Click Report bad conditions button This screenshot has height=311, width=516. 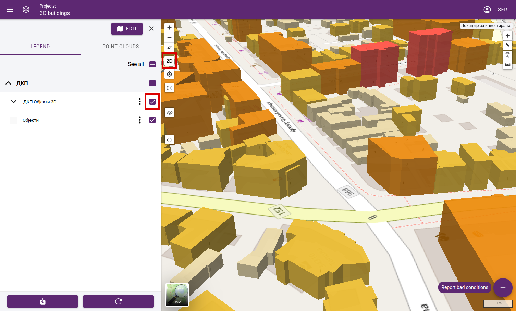click(465, 287)
